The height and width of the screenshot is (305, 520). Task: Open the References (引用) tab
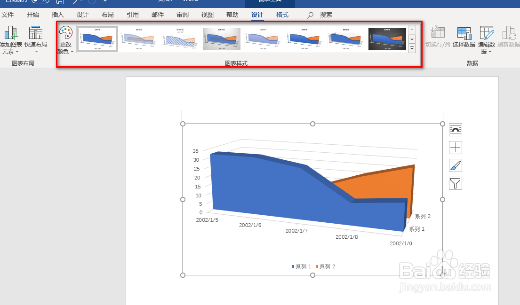132,15
